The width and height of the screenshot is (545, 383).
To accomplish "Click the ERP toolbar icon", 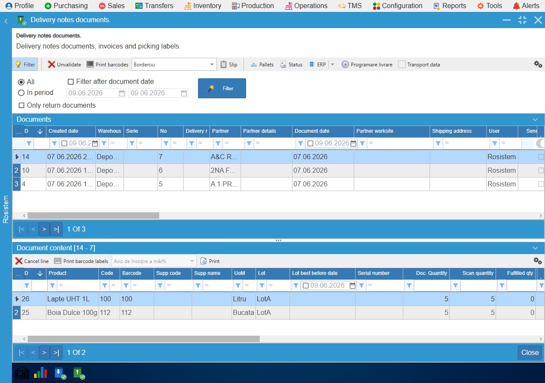I will pos(311,64).
